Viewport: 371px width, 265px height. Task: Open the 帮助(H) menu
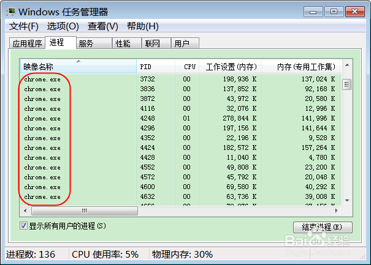click(x=142, y=26)
